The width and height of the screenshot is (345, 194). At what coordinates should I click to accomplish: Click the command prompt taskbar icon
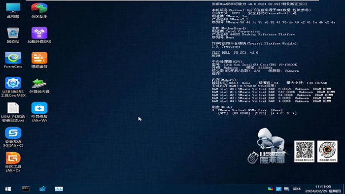26,189
